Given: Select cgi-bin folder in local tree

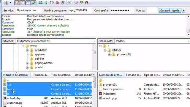Looking at the screenshot, I should [x=39, y=59].
